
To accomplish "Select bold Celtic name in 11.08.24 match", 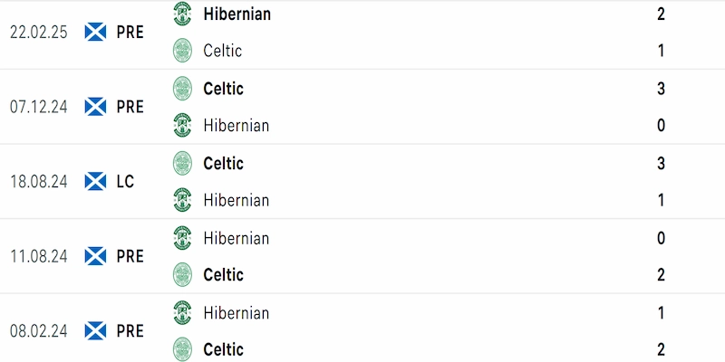I will tap(223, 275).
